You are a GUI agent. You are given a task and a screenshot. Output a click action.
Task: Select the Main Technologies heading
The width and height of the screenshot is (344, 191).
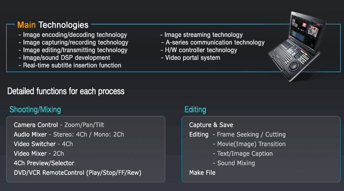point(53,24)
